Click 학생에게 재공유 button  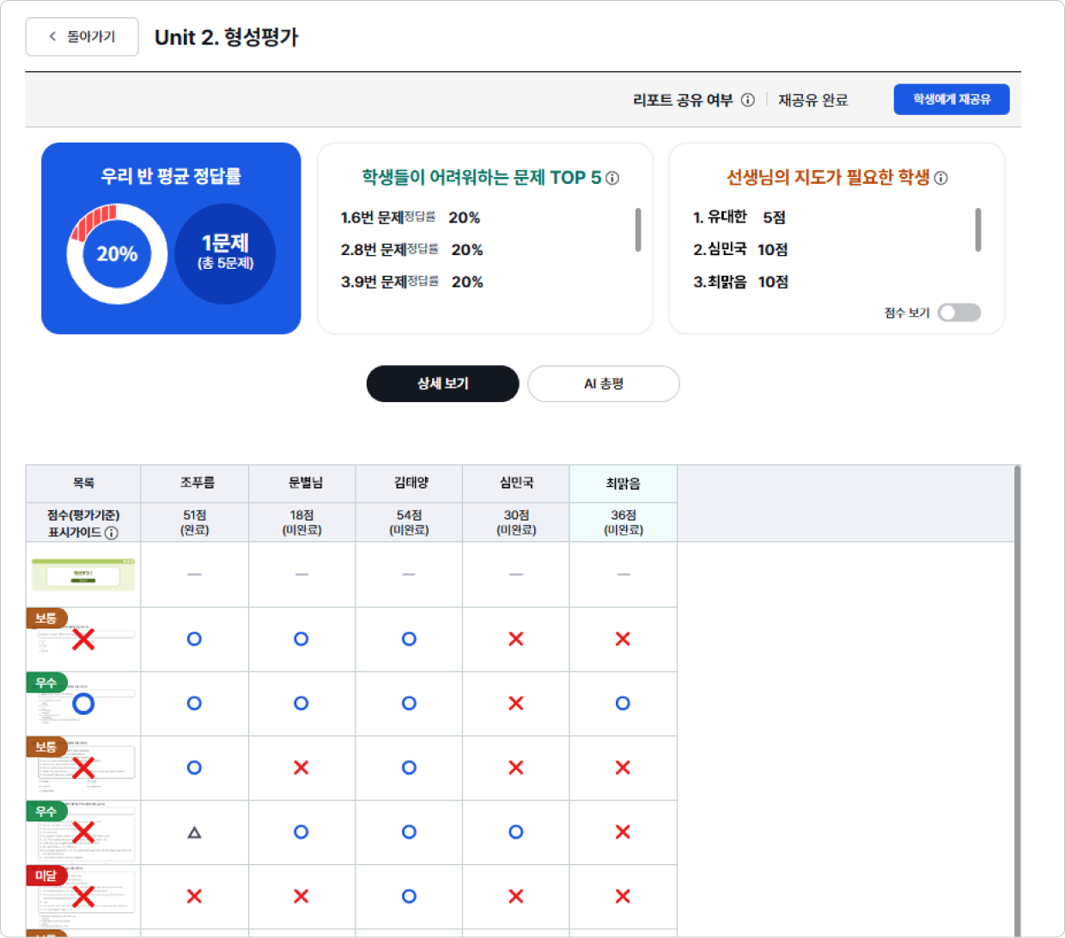pos(952,100)
